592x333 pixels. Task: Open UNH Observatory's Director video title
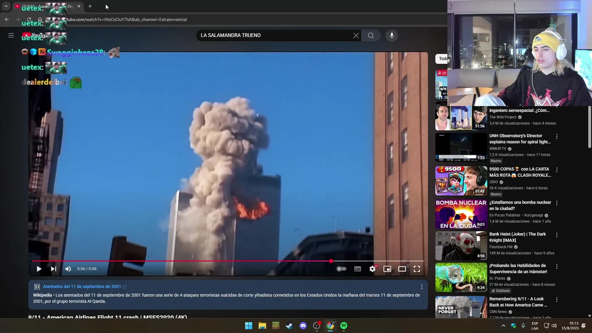point(520,139)
